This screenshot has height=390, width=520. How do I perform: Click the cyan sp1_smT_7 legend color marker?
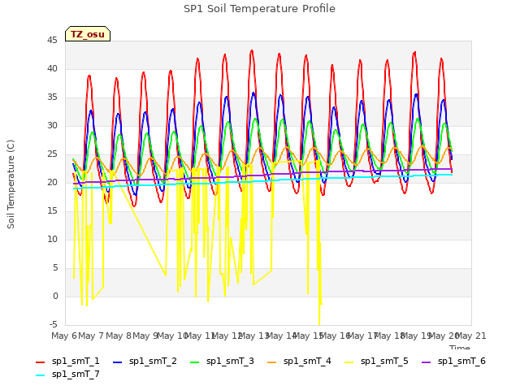click(40, 375)
